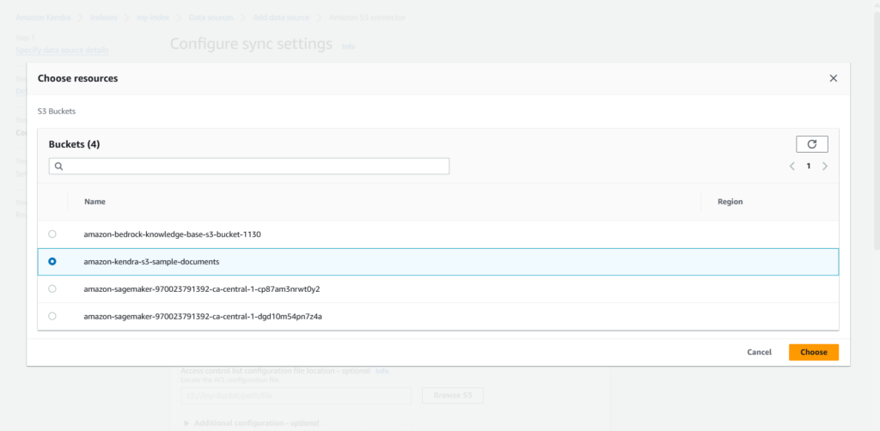Close the Choose resources dialog
The height and width of the screenshot is (431, 880).
pos(833,78)
